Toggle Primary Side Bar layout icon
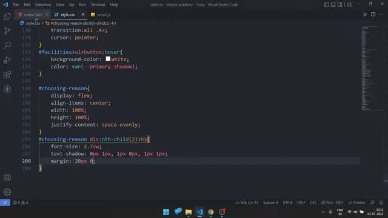This screenshot has width=388, height=218. click(x=326, y=5)
